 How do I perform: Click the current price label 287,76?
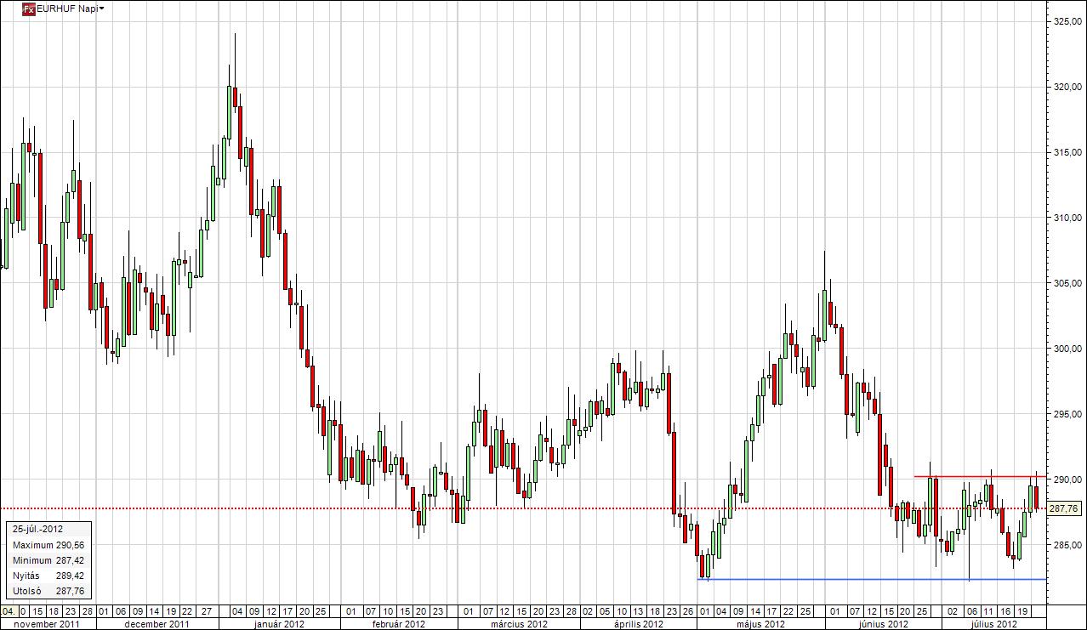(1064, 508)
